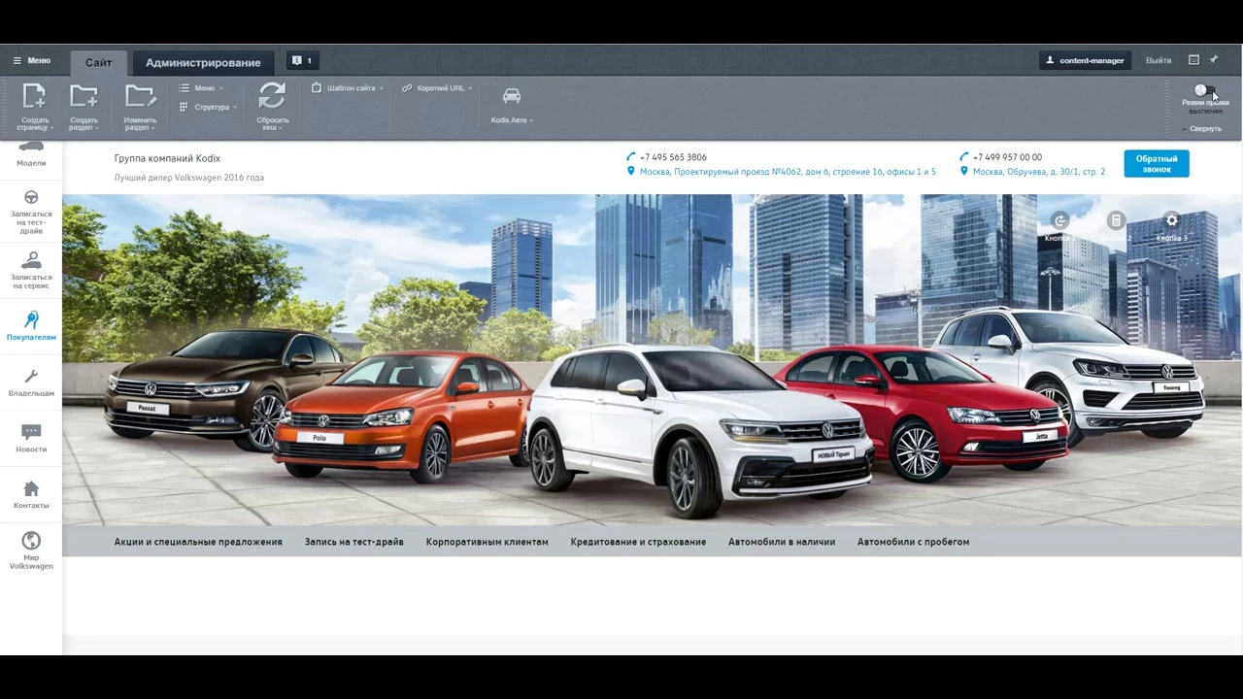This screenshot has height=699, width=1243.
Task: Switch to the Сайт tab
Action: [x=98, y=62]
